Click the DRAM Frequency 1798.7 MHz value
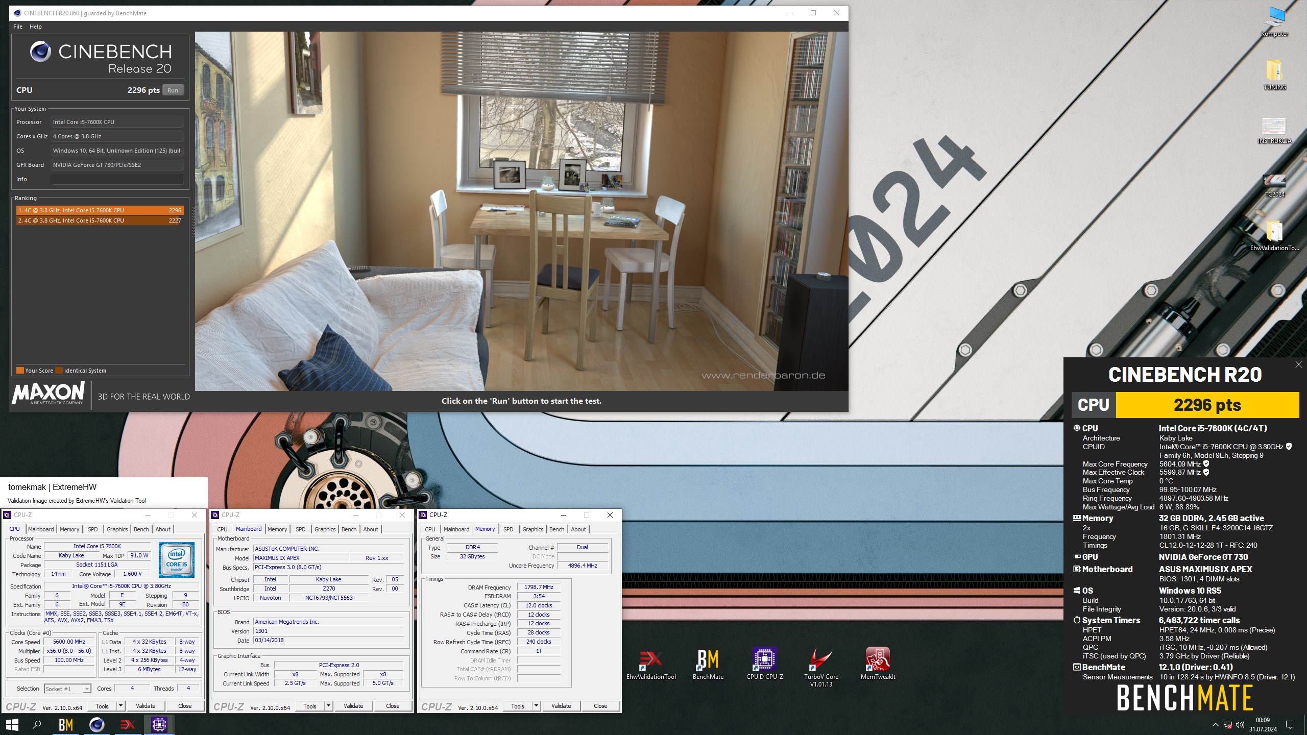 coord(539,587)
